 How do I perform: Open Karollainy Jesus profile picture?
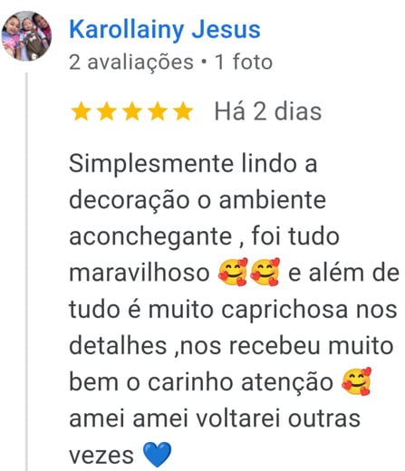pos(26,36)
